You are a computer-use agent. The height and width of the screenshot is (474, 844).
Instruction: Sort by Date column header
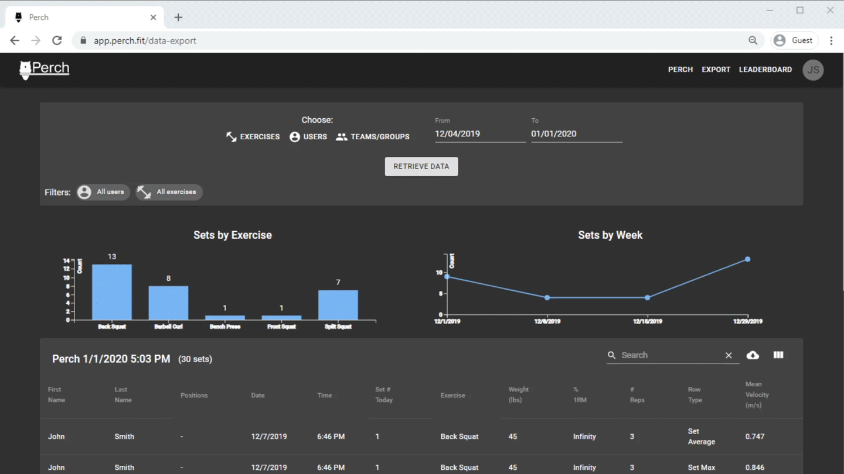pyautogui.click(x=258, y=396)
